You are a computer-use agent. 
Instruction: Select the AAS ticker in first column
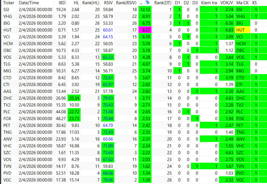[7, 91]
